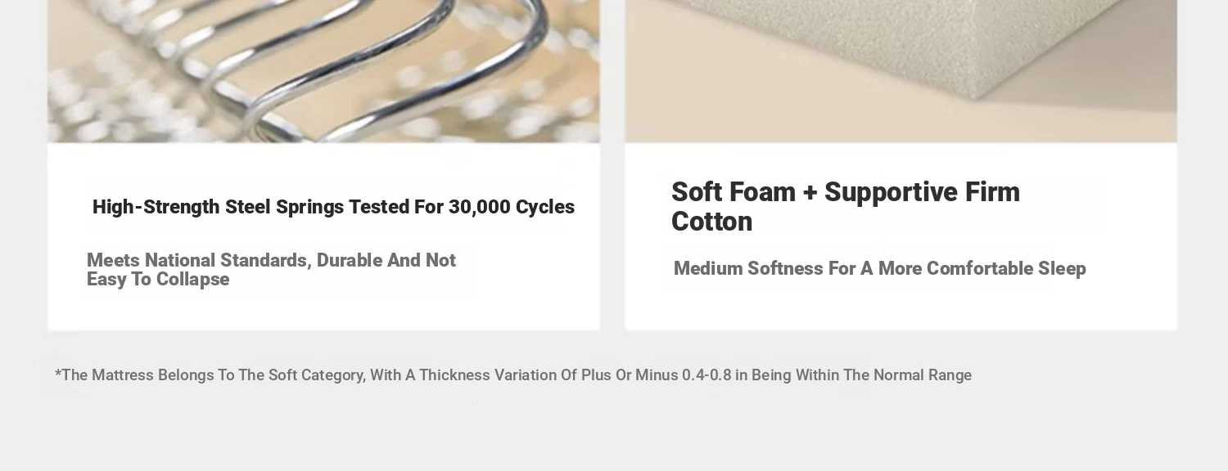
Task: Open the steel springs product photo
Action: [323, 71]
